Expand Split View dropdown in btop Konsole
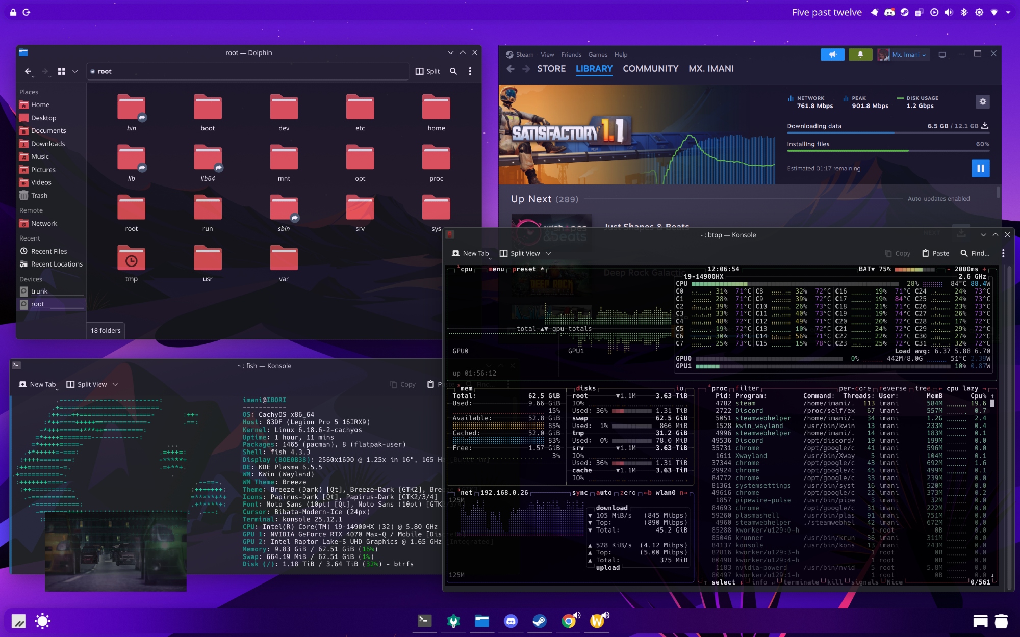The height and width of the screenshot is (637, 1020). point(548,253)
